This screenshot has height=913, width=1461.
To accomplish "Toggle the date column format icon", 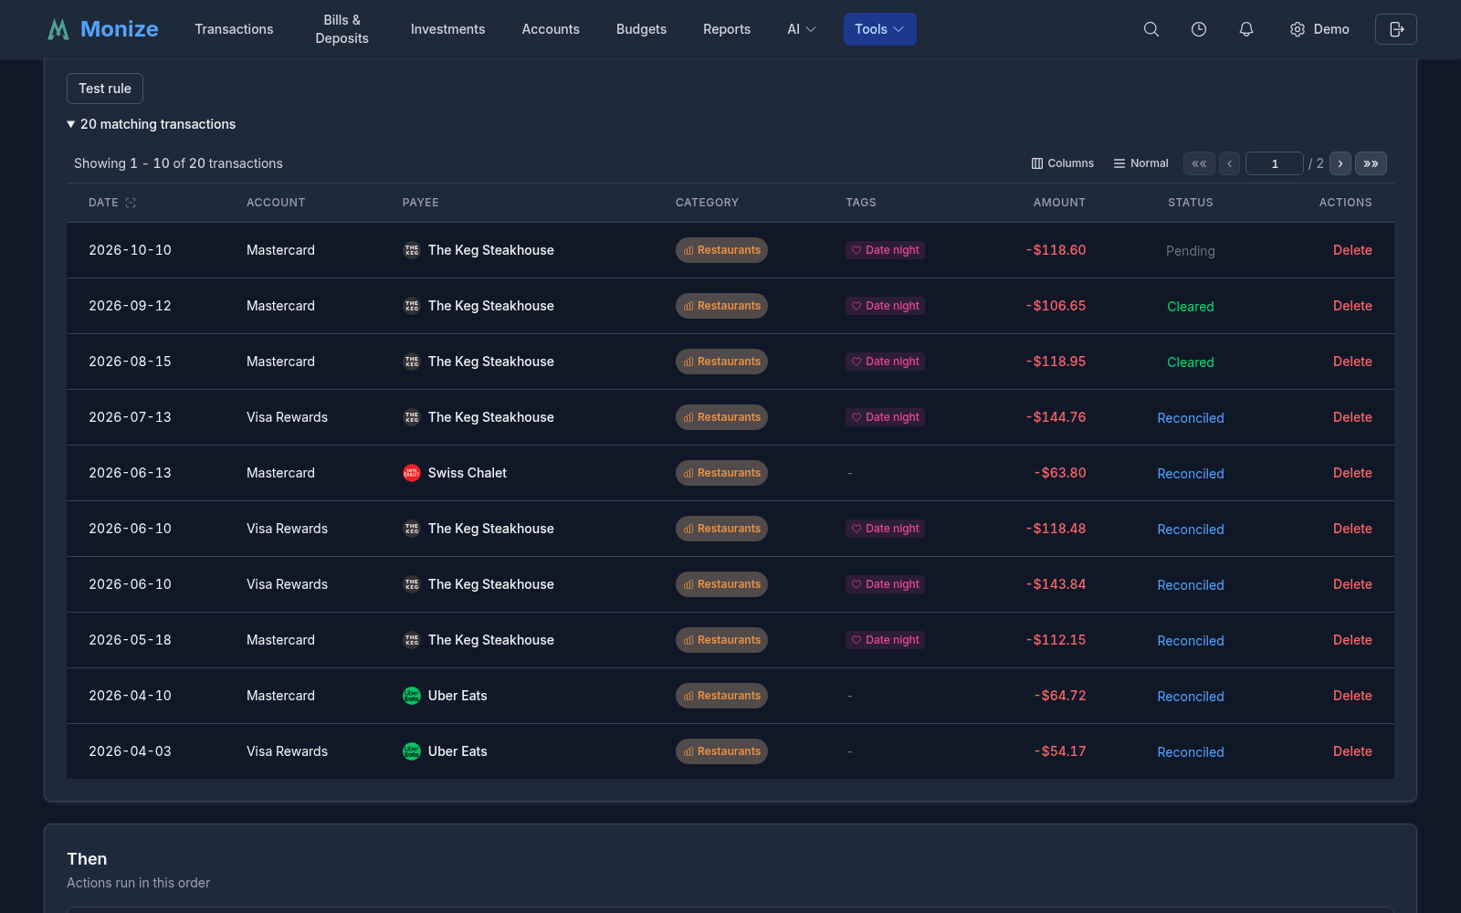I will (x=131, y=203).
